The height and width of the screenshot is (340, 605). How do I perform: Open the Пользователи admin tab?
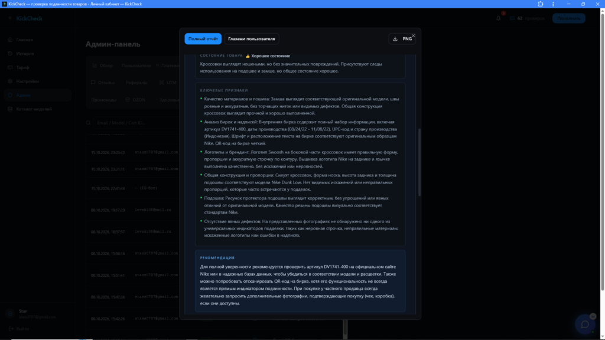(x=136, y=66)
